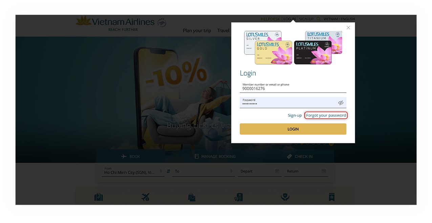
Task: Open search via the magnifier icon
Action: click(318, 19)
